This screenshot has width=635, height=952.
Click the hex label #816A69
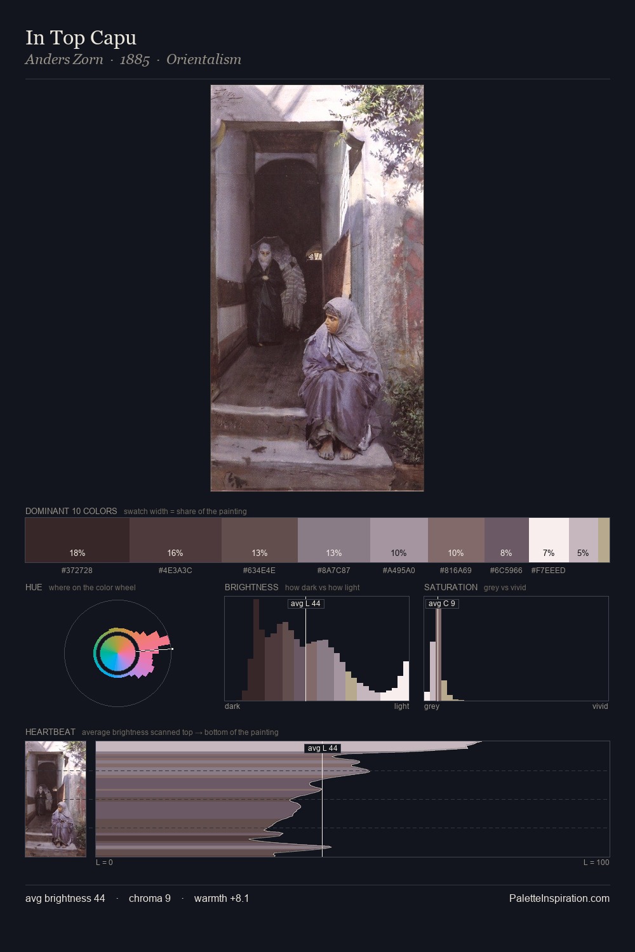455,571
